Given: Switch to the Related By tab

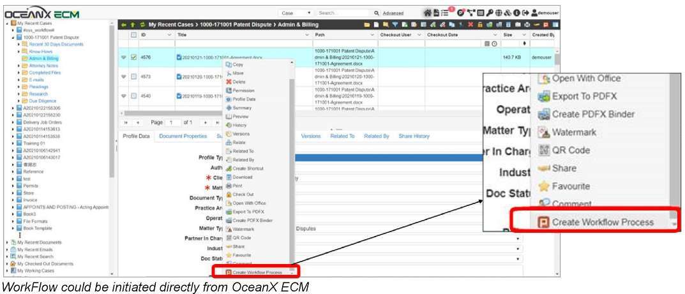Looking at the screenshot, I should click(377, 136).
